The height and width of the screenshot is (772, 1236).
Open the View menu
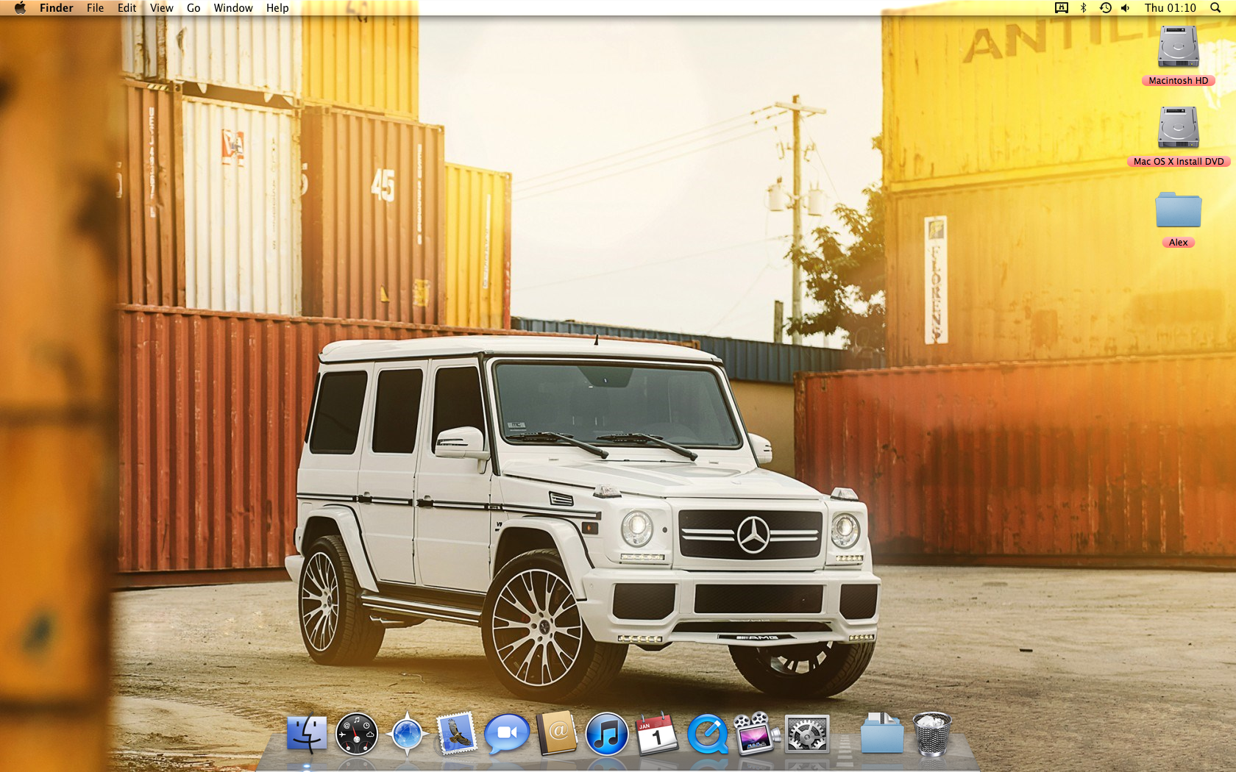[x=162, y=8]
